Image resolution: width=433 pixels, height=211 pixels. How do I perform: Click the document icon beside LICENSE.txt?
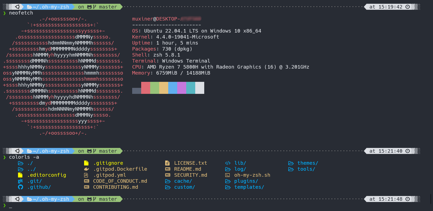click(x=167, y=163)
